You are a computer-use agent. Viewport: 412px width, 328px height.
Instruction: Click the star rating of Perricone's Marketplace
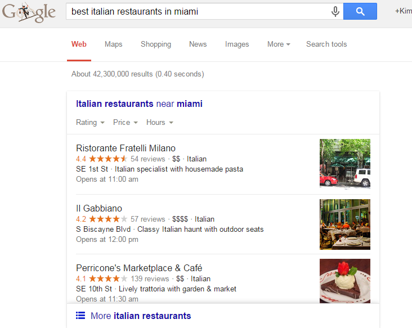click(108, 278)
